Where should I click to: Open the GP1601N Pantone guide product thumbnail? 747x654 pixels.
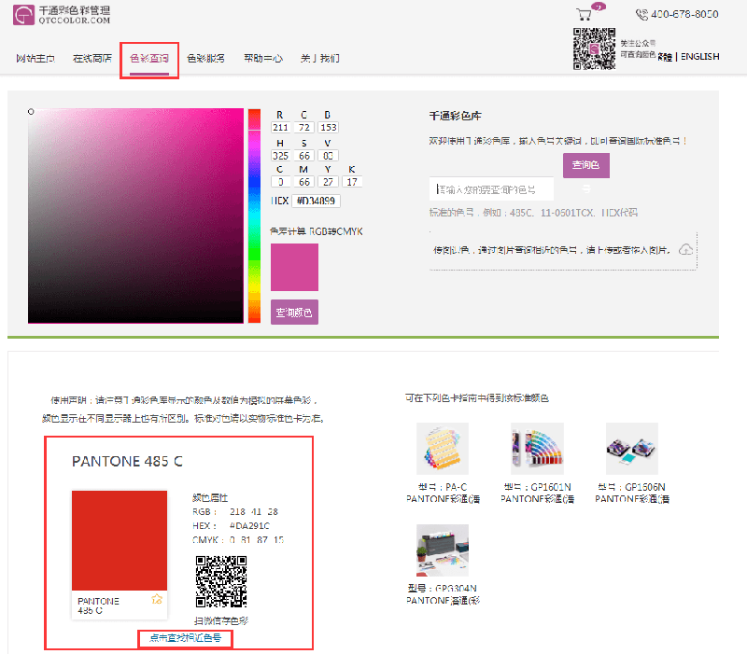click(x=537, y=449)
